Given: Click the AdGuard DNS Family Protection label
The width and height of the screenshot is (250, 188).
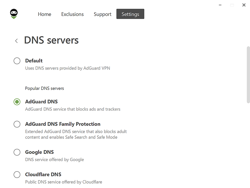Looking at the screenshot, I should [x=63, y=124].
